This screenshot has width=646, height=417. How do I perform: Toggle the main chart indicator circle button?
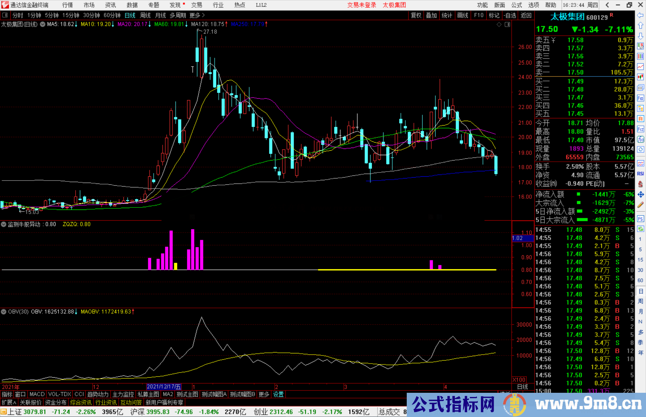42,24
